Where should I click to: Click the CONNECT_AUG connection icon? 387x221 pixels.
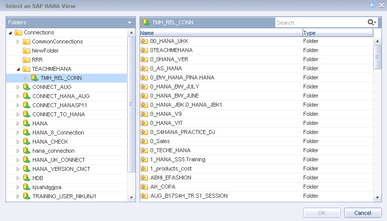click(27, 87)
